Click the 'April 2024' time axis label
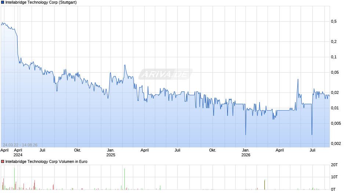The width and height of the screenshot is (345, 193). (x=18, y=153)
